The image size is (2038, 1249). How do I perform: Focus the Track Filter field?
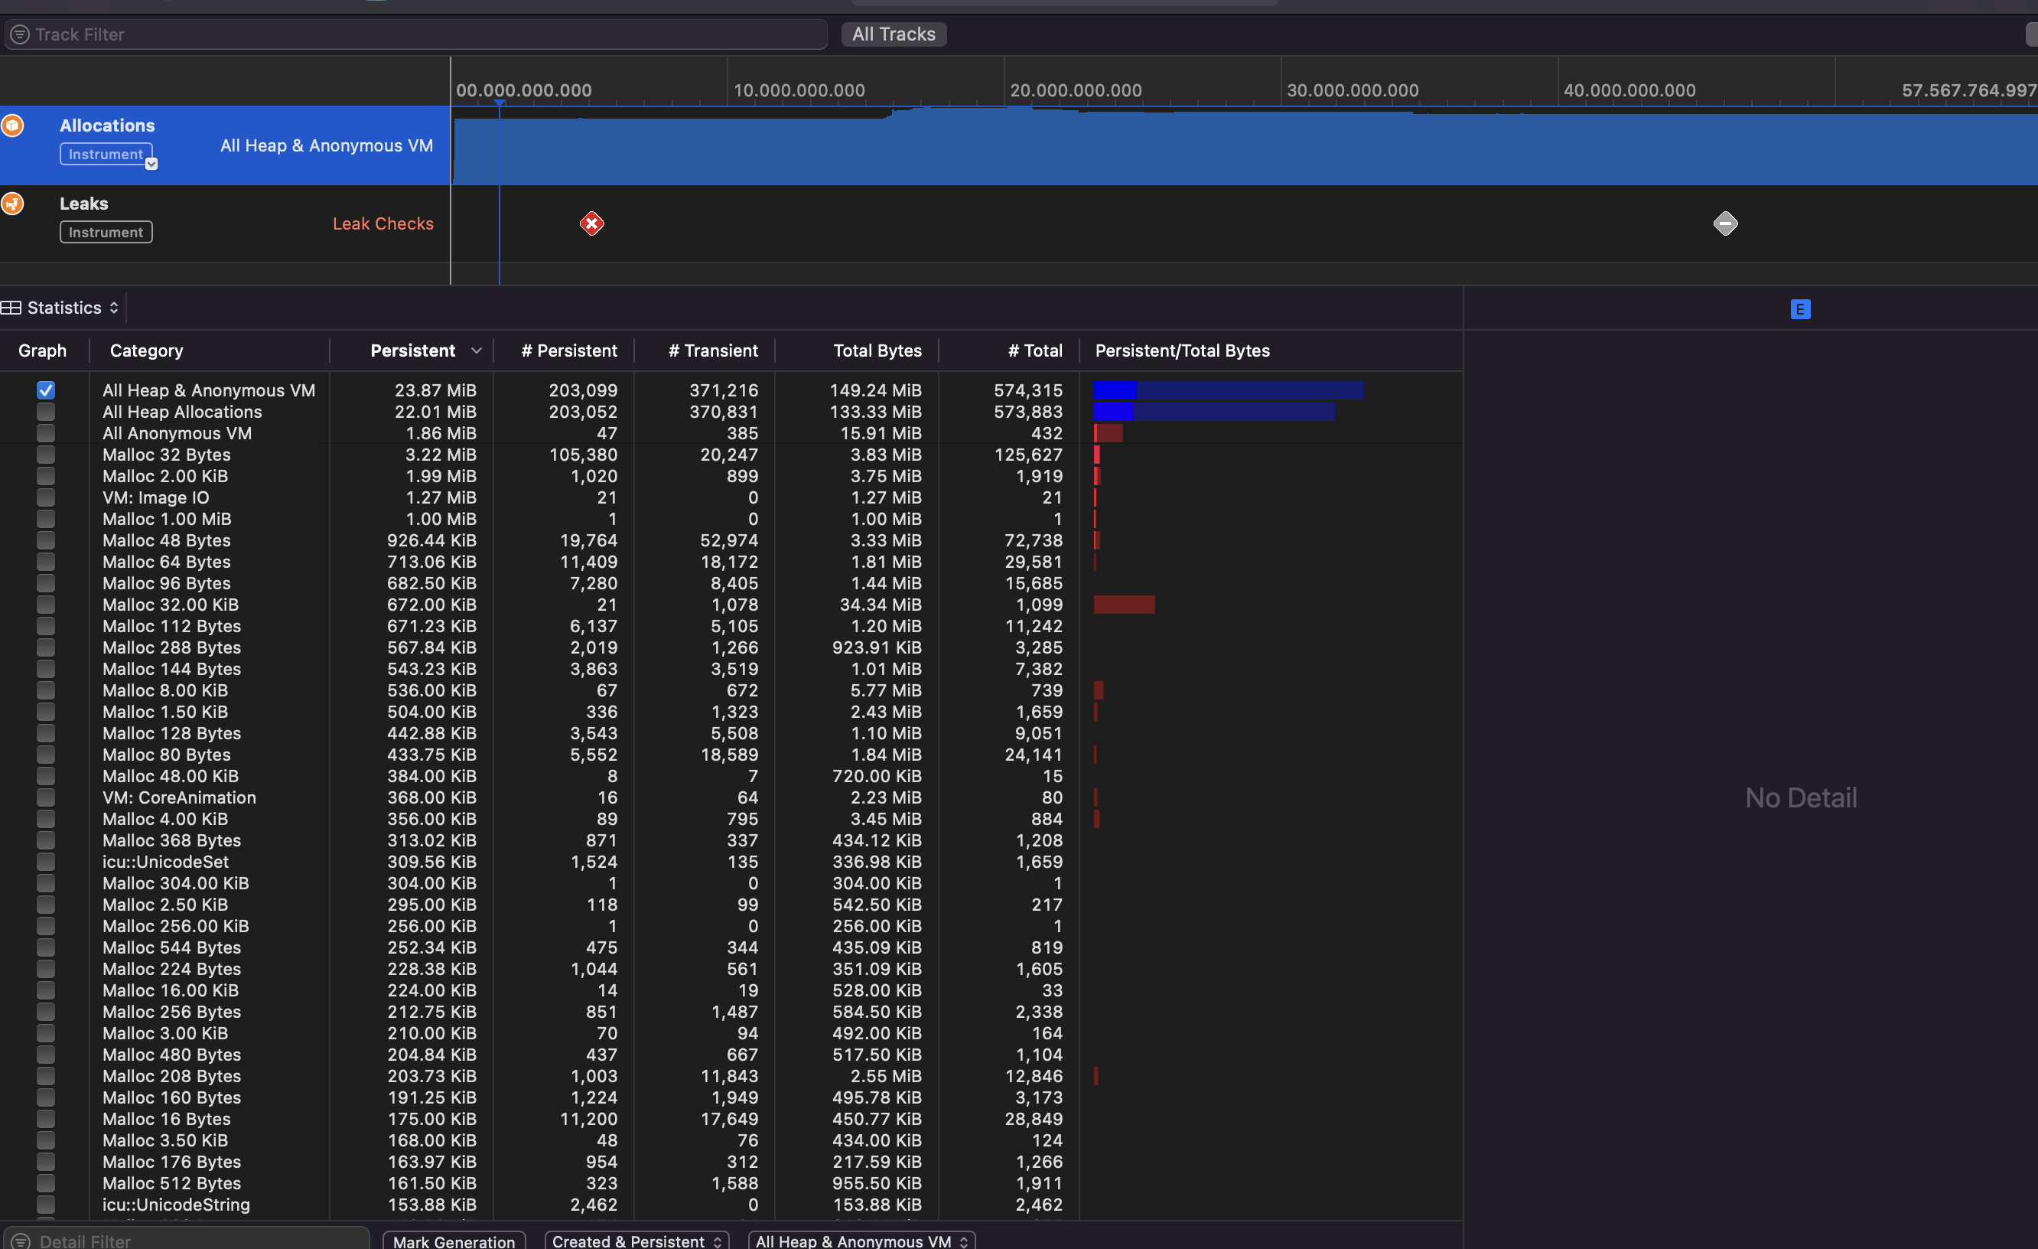[416, 34]
